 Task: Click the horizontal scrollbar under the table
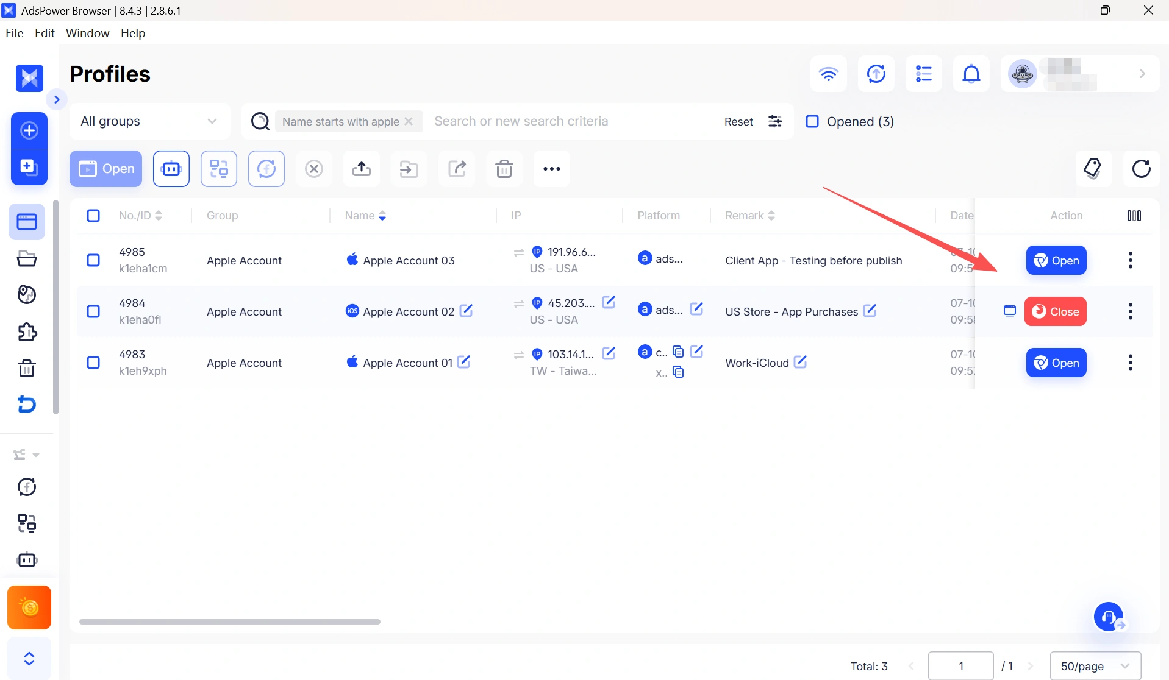(230, 622)
